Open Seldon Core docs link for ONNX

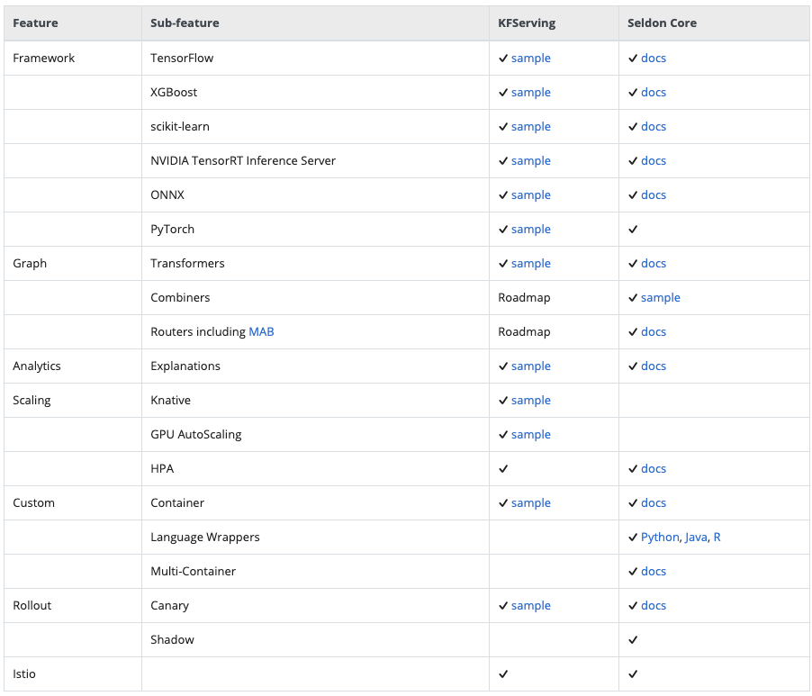[654, 194]
